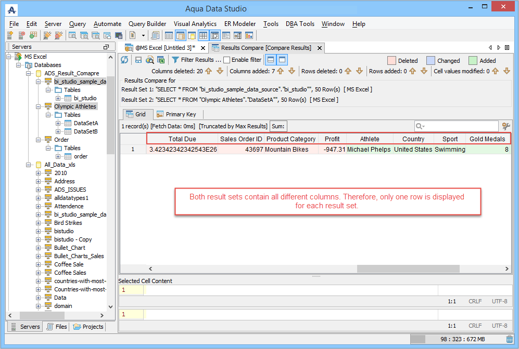519x349 pixels.
Task: Click the find in results magnifier icon
Action: tap(149, 60)
